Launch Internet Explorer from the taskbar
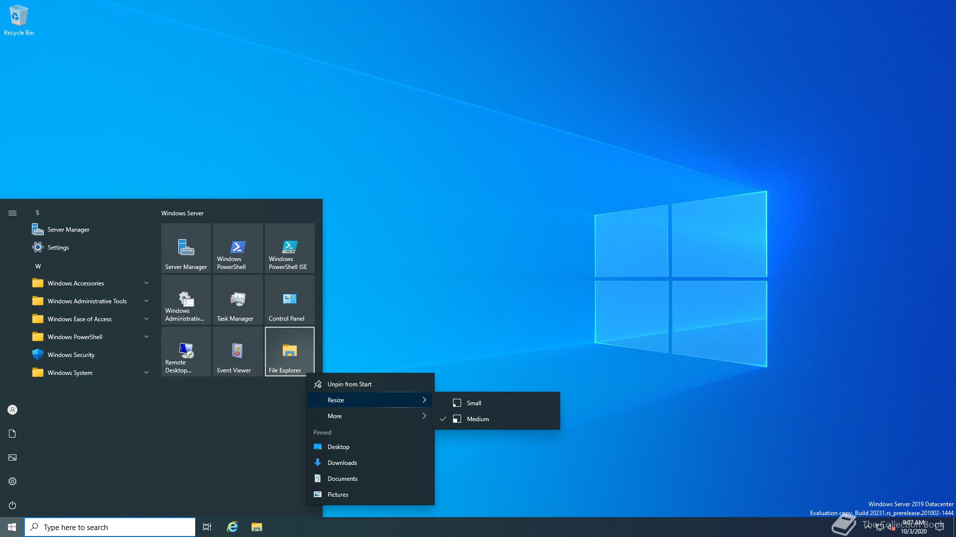 pos(233,527)
